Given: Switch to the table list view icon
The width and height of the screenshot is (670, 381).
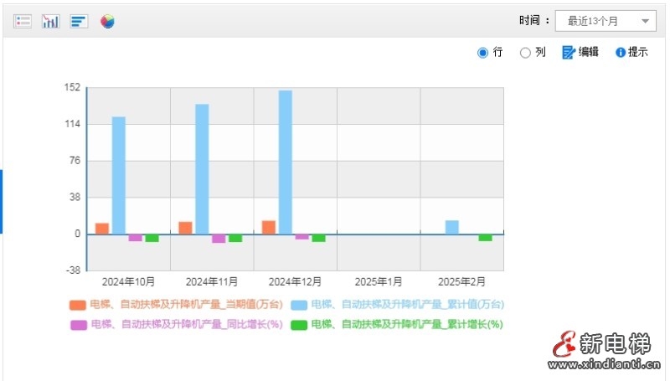Looking at the screenshot, I should 23,21.
